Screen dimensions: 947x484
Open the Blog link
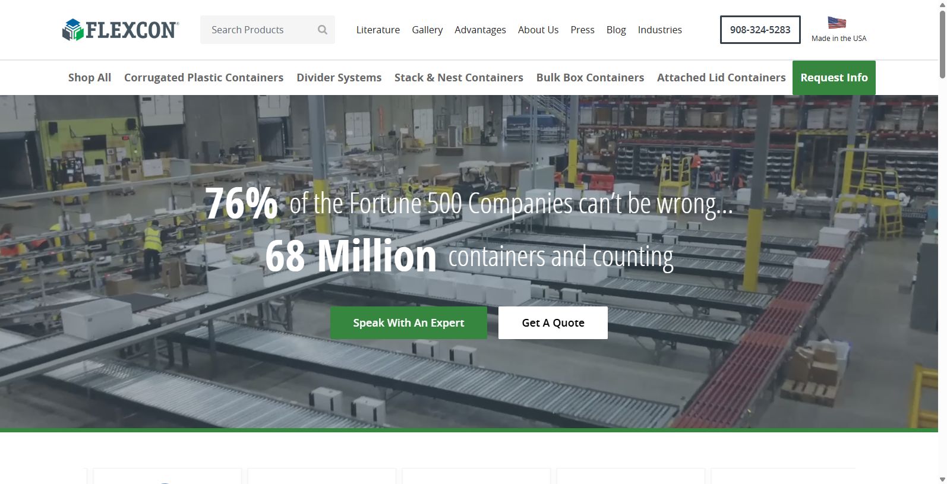point(616,30)
